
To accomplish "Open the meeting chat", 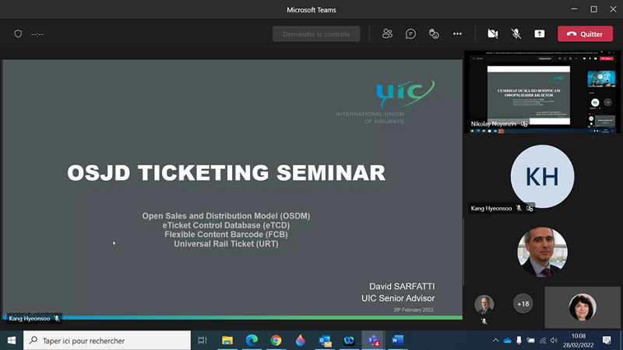I will (410, 34).
